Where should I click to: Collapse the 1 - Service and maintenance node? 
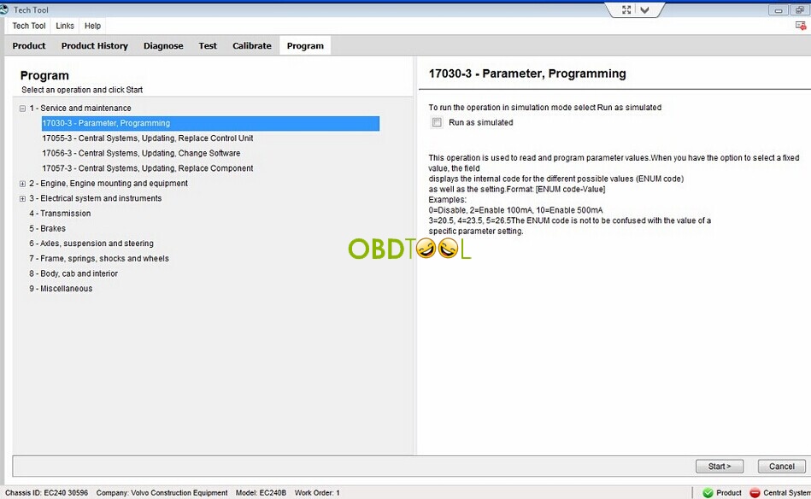(x=22, y=109)
